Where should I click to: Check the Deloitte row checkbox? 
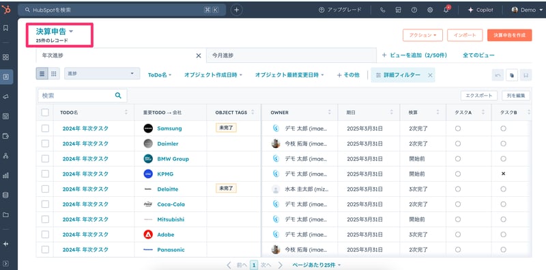[x=45, y=189]
